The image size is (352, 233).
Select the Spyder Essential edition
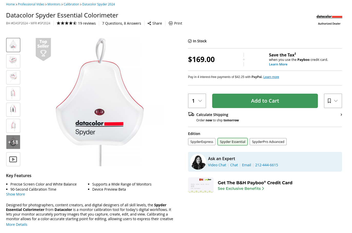[232, 142]
